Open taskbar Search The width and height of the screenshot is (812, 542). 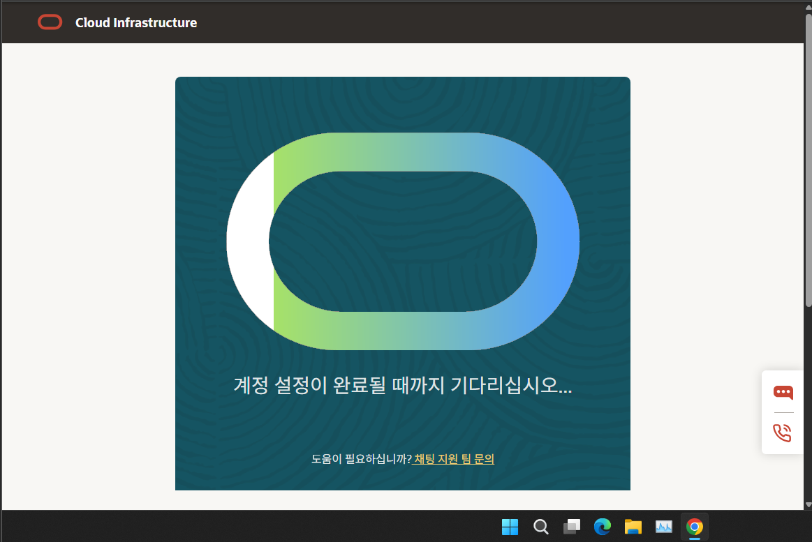pyautogui.click(x=540, y=527)
